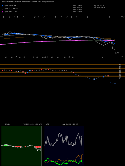The image size is (125, 166).
Task: Open the dark blue ADX indicator chart panel
Action: [64, 146]
